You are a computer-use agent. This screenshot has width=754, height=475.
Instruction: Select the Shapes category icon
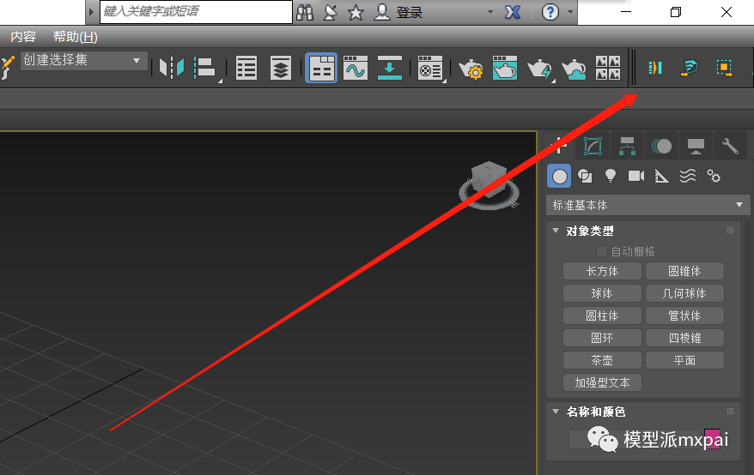click(x=585, y=177)
